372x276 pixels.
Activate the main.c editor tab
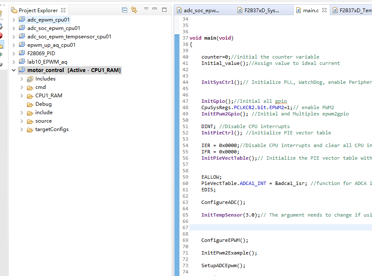click(311, 10)
